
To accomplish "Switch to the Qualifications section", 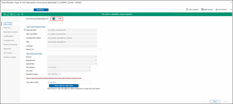I will [9, 36].
